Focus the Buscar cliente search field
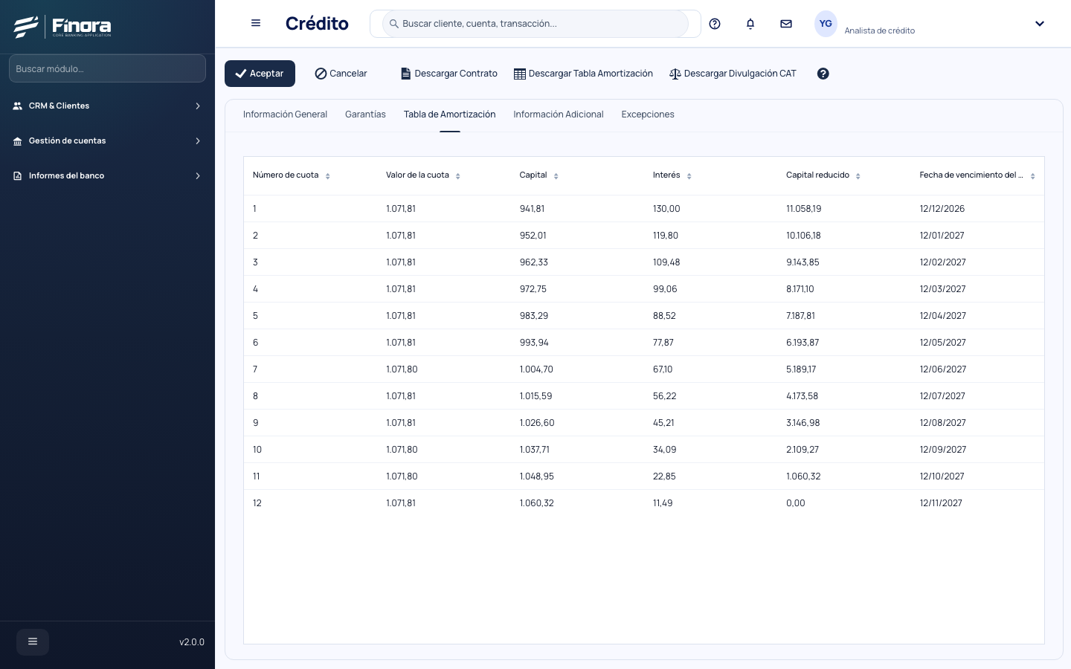This screenshot has height=669, width=1071. click(x=535, y=24)
